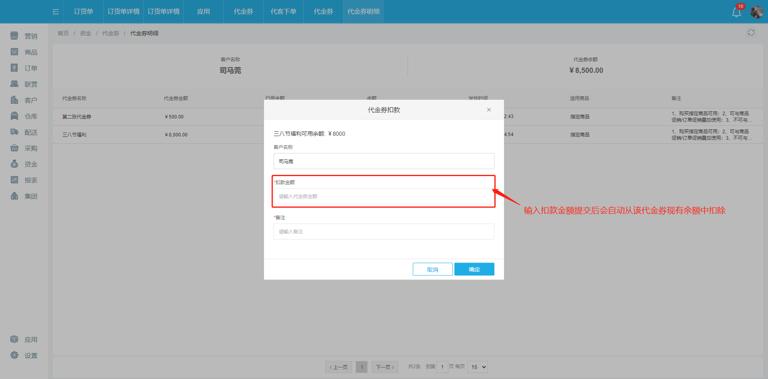Screen dimensions: 768x379
Task: Go to the next page with 下一页
Action: point(384,367)
